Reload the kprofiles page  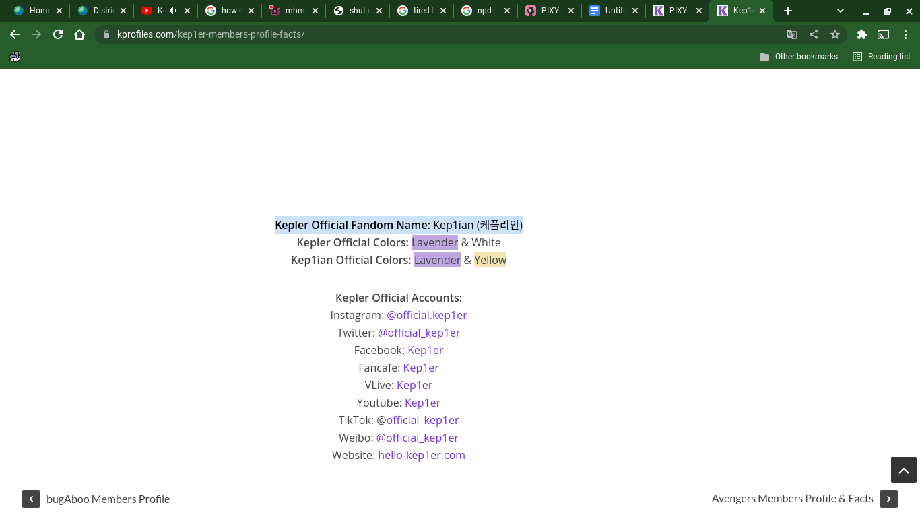(58, 34)
